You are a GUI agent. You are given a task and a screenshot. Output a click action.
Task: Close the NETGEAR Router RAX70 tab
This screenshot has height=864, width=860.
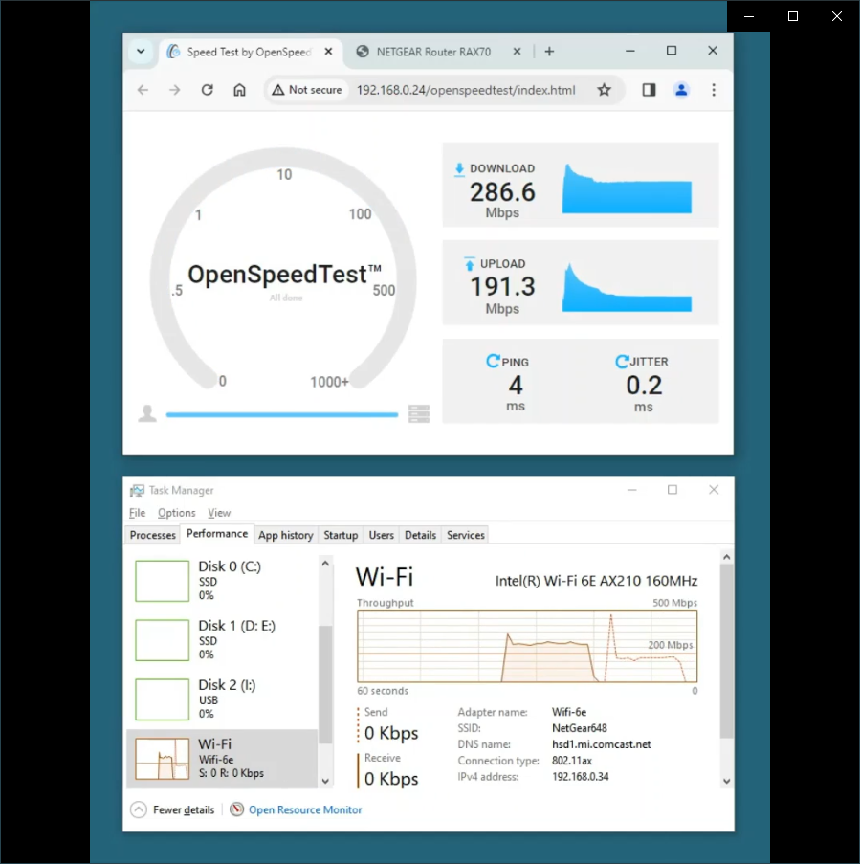click(x=517, y=52)
